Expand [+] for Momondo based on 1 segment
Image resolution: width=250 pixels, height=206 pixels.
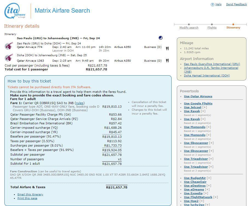click(x=209, y=127)
